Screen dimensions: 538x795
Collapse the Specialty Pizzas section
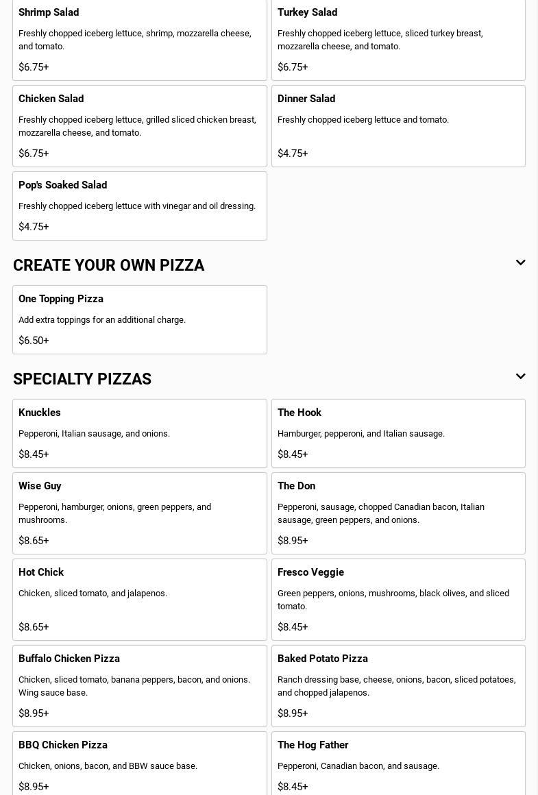pos(520,377)
